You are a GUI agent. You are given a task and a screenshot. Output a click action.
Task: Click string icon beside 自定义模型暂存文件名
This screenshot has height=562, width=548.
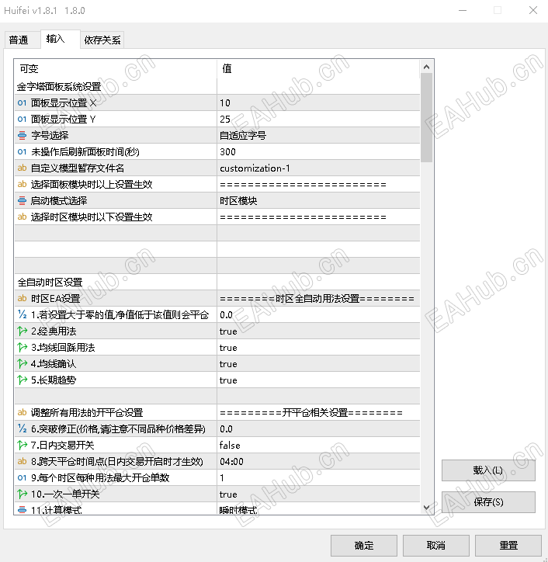22,168
